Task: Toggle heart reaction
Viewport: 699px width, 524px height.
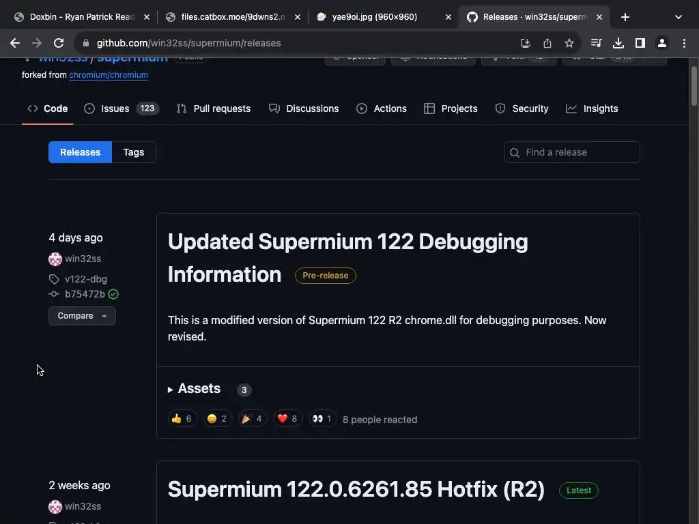Action: click(x=287, y=418)
